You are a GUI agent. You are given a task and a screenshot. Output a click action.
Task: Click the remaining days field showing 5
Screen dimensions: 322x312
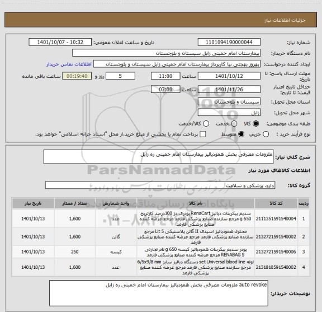point(120,76)
